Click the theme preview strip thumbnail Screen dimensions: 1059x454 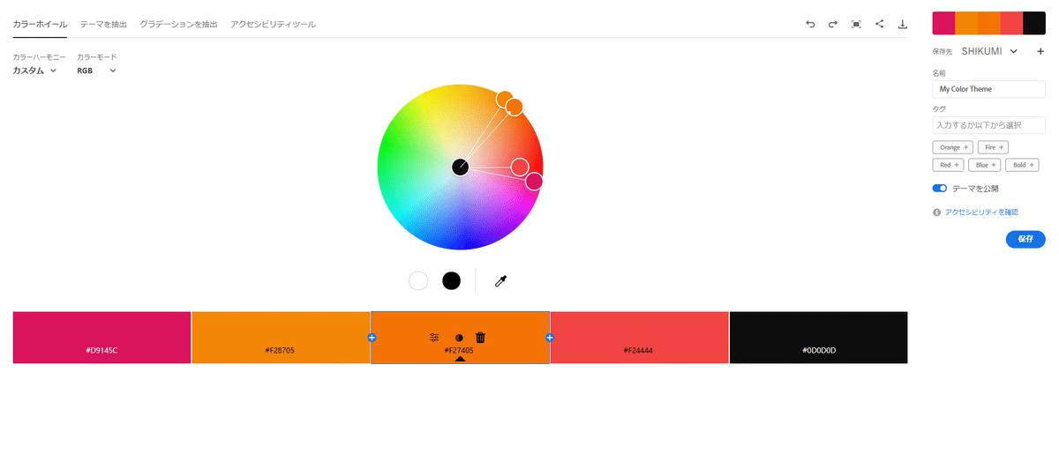pyautogui.click(x=988, y=24)
